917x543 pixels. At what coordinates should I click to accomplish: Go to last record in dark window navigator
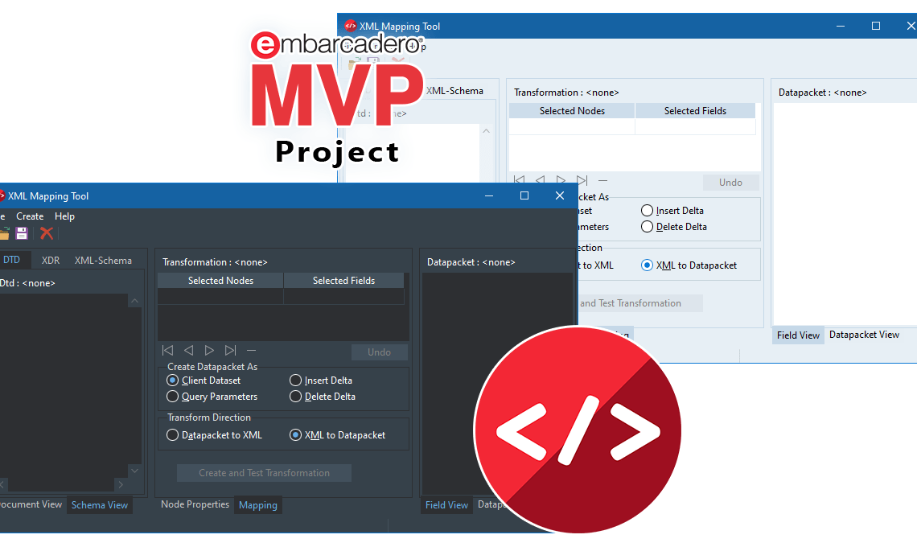pyautogui.click(x=230, y=351)
